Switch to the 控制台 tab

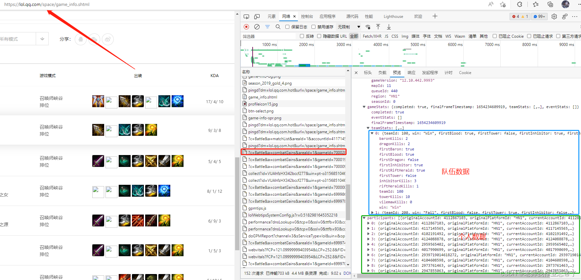307,17
